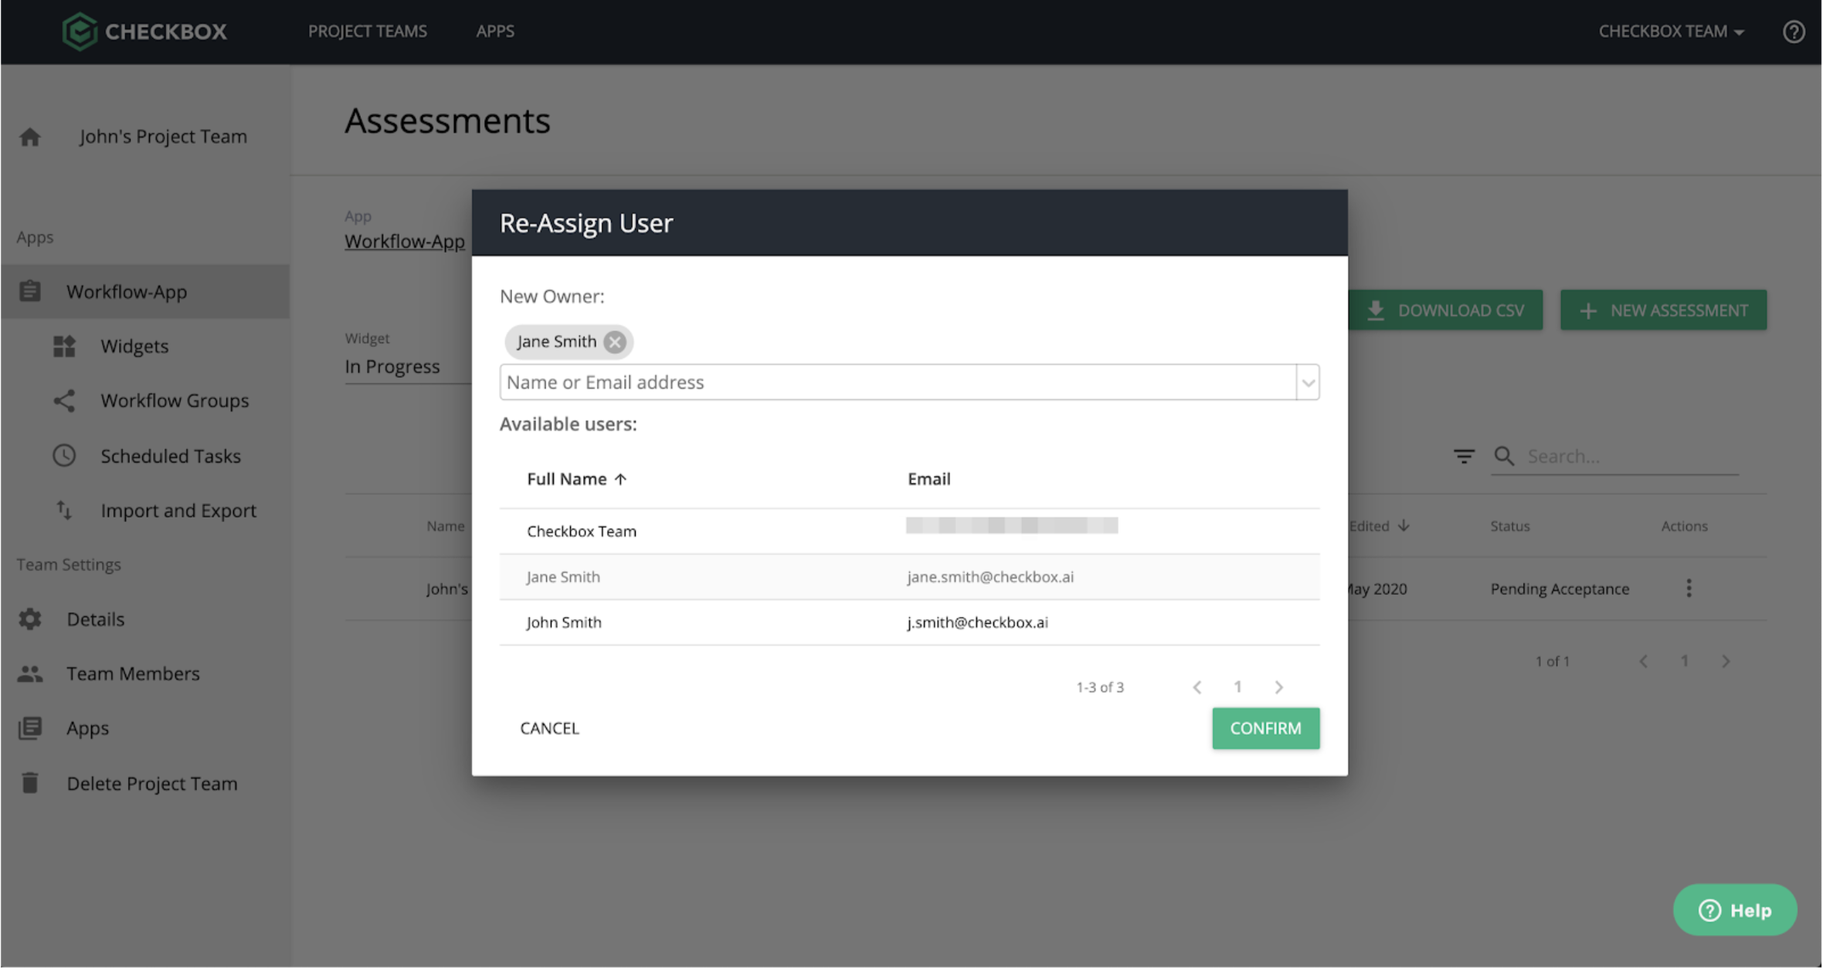
Task: Click the Delete Project Team trash icon
Action: coord(30,783)
